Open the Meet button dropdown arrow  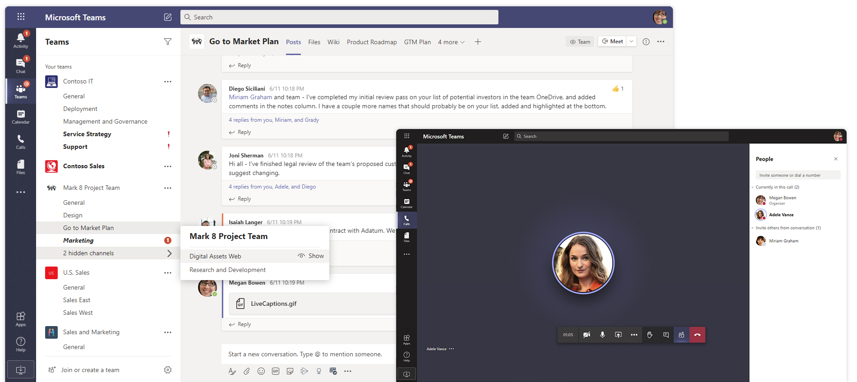631,41
